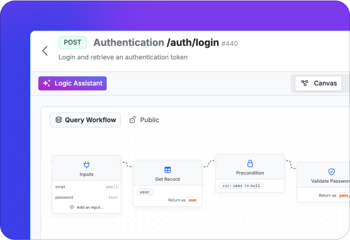This screenshot has height=240, width=350.
Task: Click the Validate Password shield icon
Action: [x=332, y=171]
